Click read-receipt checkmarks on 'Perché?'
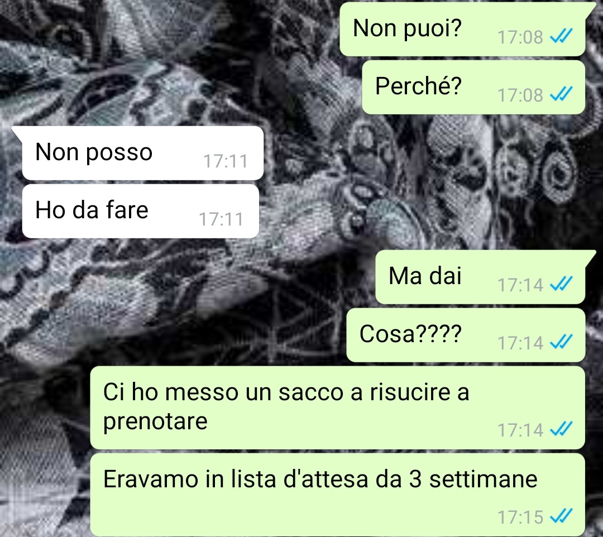 (561, 94)
